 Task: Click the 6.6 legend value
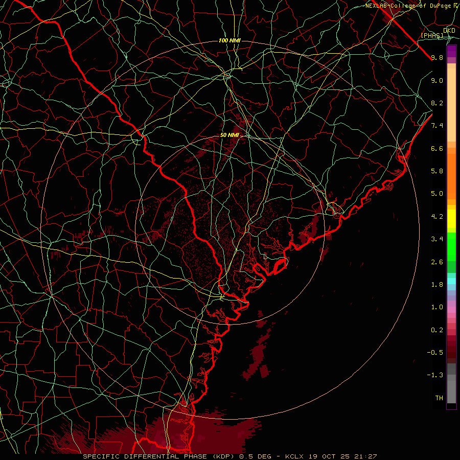point(437,148)
